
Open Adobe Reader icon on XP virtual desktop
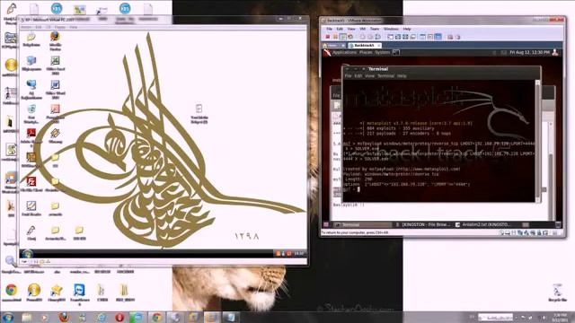click(x=31, y=133)
